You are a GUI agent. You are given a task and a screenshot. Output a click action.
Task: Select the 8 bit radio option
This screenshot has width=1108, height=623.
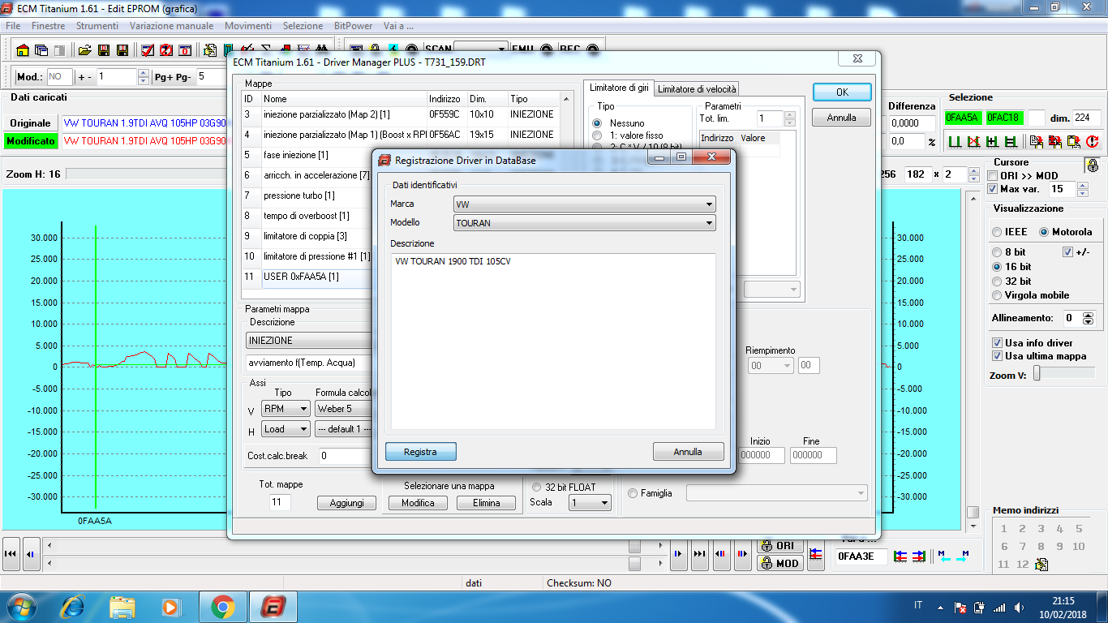pos(997,252)
